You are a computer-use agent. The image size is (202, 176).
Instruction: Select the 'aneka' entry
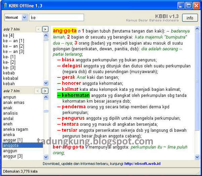point(9,135)
